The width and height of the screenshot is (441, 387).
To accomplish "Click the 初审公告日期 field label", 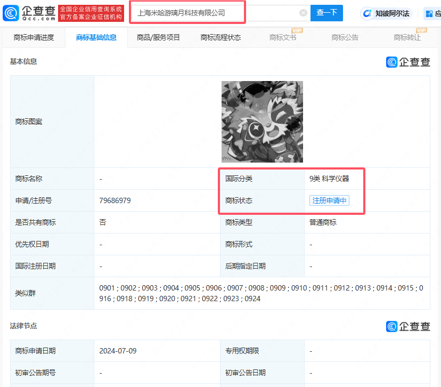I will point(246,373).
